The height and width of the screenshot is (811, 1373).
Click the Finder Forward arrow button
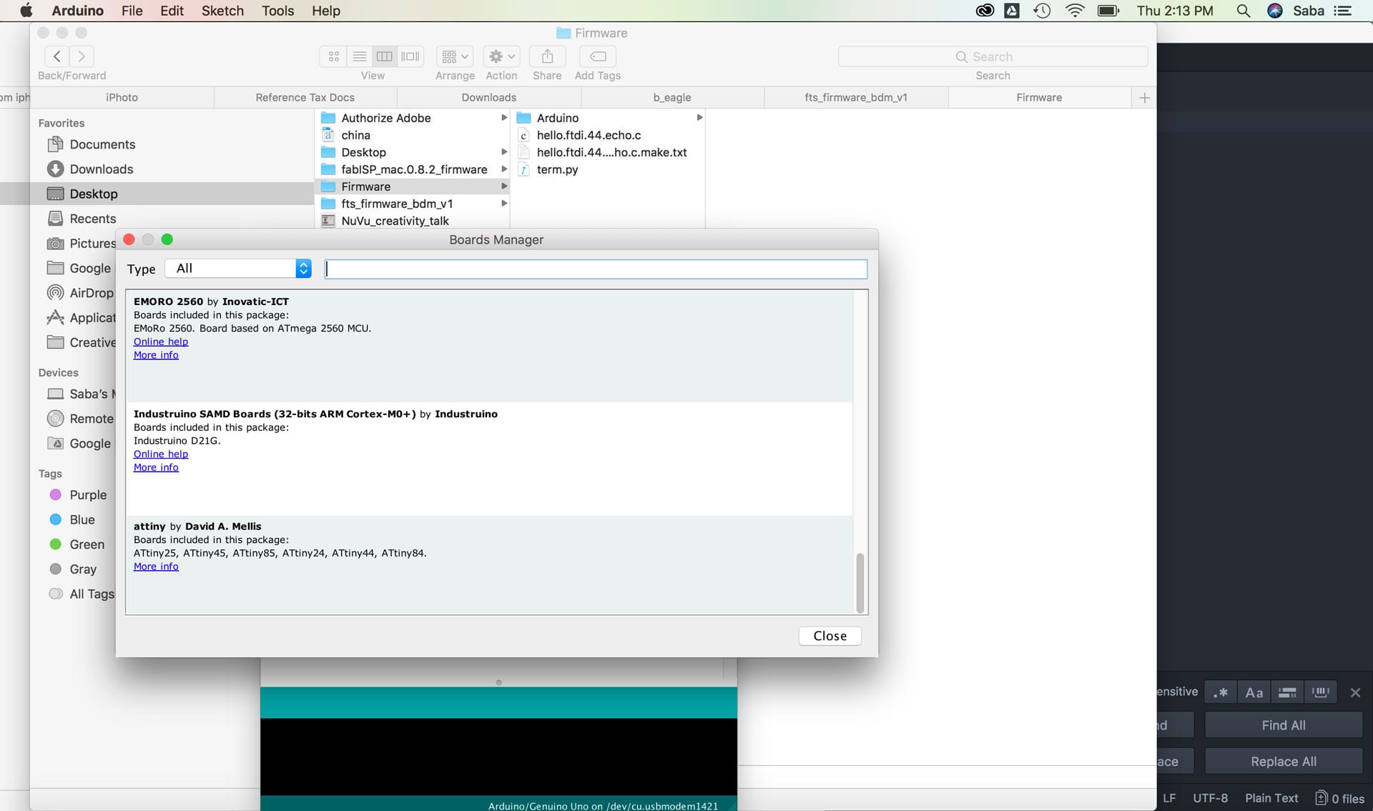pyautogui.click(x=82, y=56)
